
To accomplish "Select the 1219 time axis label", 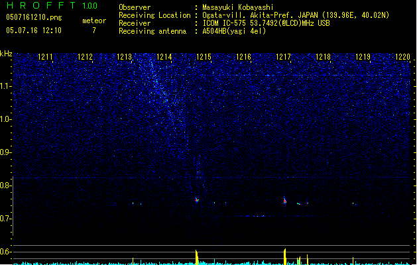I will click(x=363, y=57).
